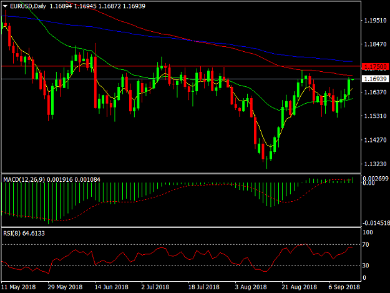390x293 pixels.
Task: Click the 21 Aug 2018 date label
Action: [x=300, y=287]
